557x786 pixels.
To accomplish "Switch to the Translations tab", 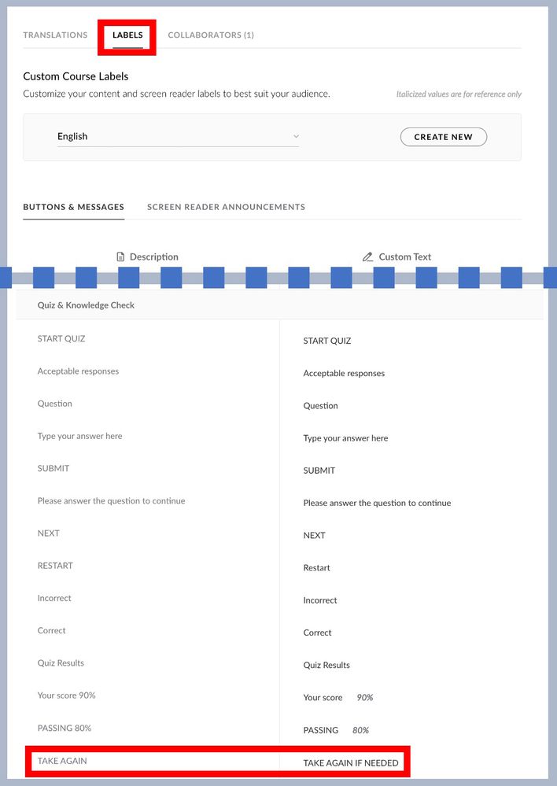I will pyautogui.click(x=55, y=35).
